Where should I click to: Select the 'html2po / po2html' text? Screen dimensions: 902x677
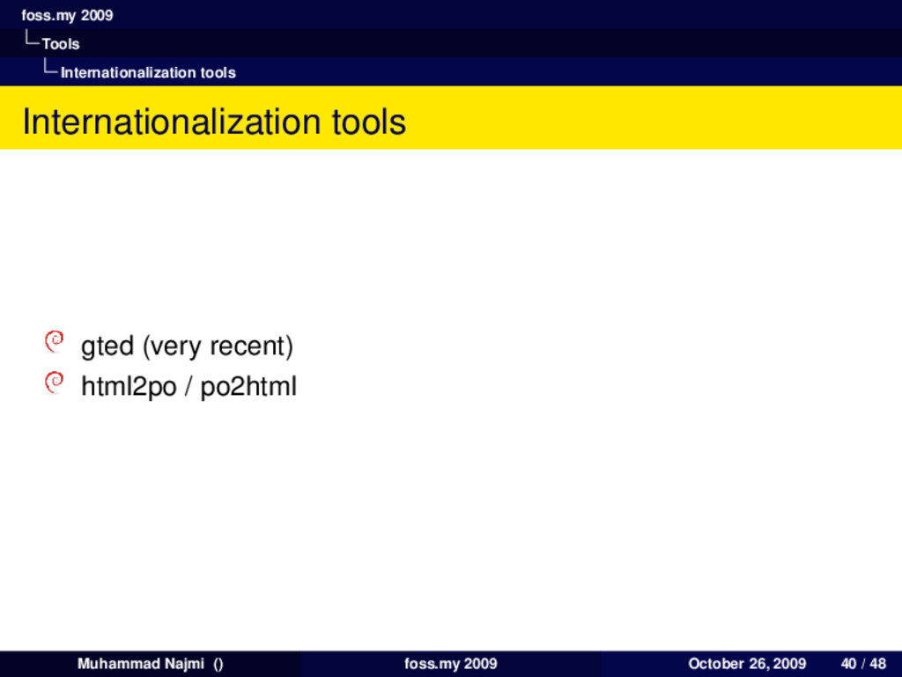pyautogui.click(x=189, y=386)
